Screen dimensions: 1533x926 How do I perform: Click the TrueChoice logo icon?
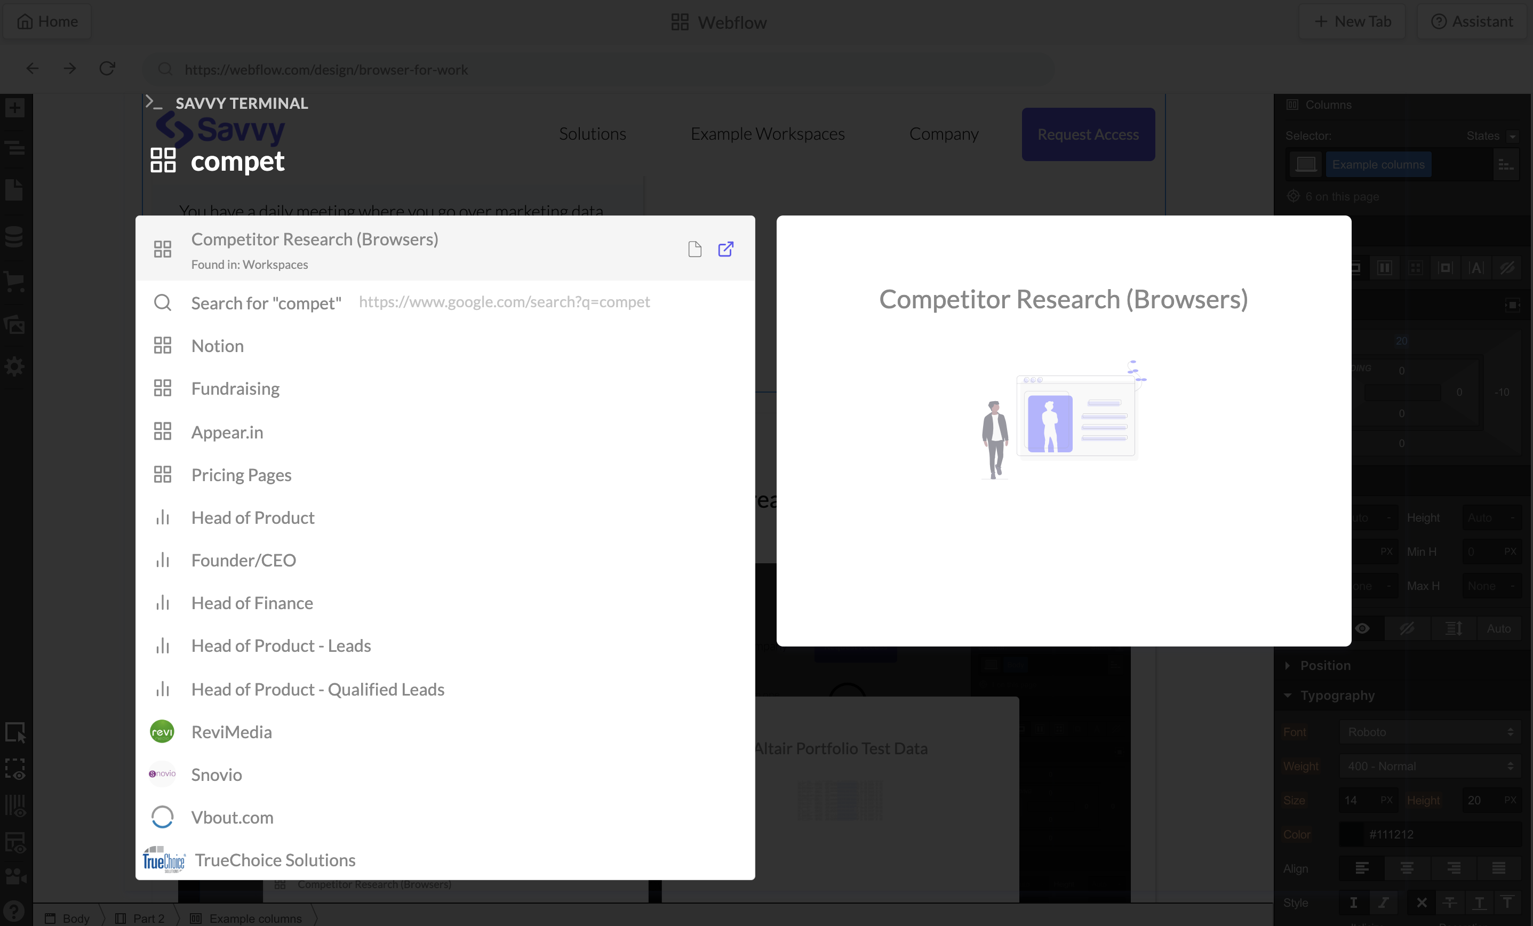(x=164, y=860)
